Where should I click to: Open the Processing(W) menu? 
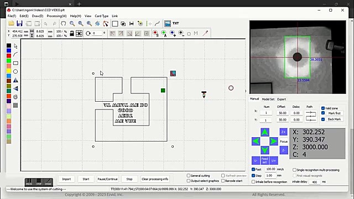click(x=56, y=16)
